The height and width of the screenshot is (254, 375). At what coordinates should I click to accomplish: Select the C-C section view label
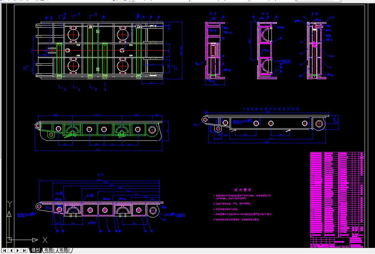(x=265, y=14)
